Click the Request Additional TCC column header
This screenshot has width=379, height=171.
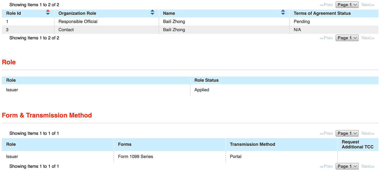pyautogui.click(x=357, y=144)
